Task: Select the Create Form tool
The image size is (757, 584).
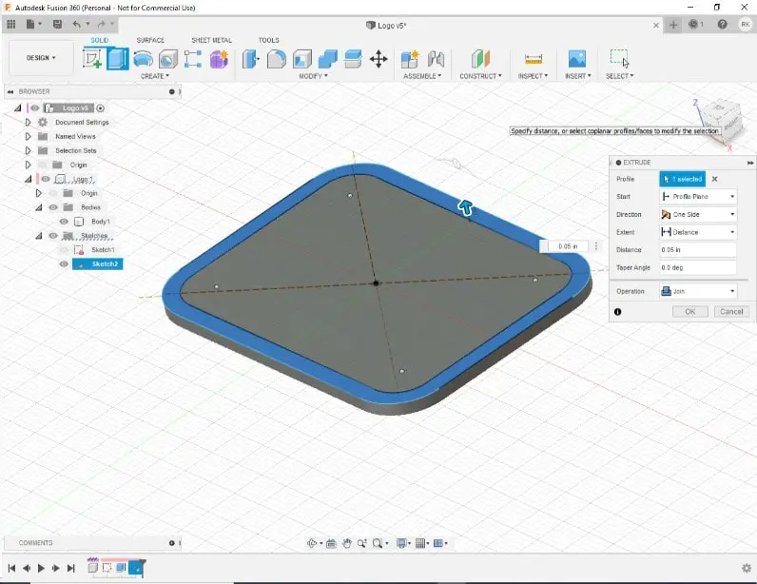Action: point(219,59)
